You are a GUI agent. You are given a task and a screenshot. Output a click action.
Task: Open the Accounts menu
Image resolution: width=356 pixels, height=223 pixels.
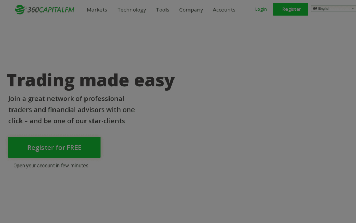click(224, 10)
